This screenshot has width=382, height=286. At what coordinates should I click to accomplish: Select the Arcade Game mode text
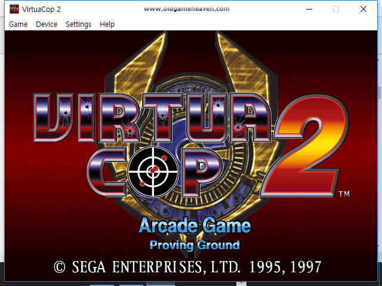click(x=195, y=226)
